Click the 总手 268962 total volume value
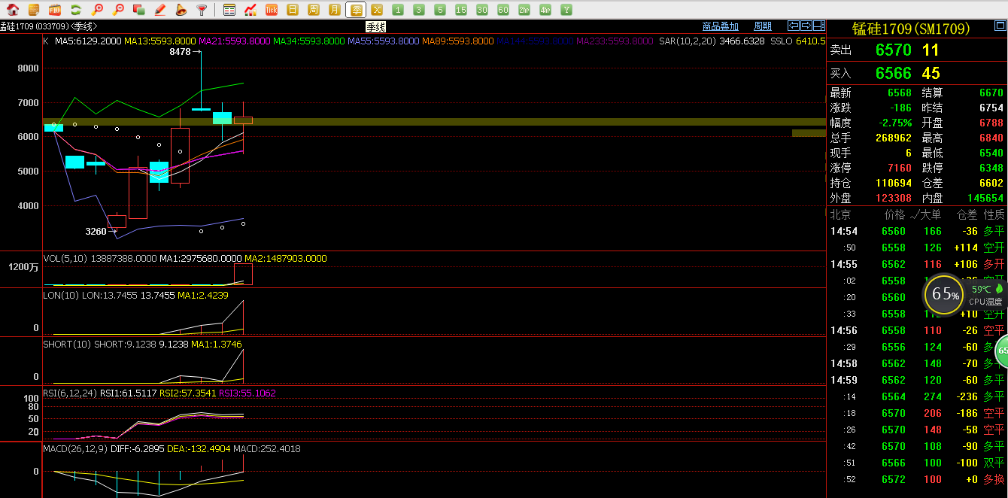Screen dimensions: 1008x498 coord(894,138)
